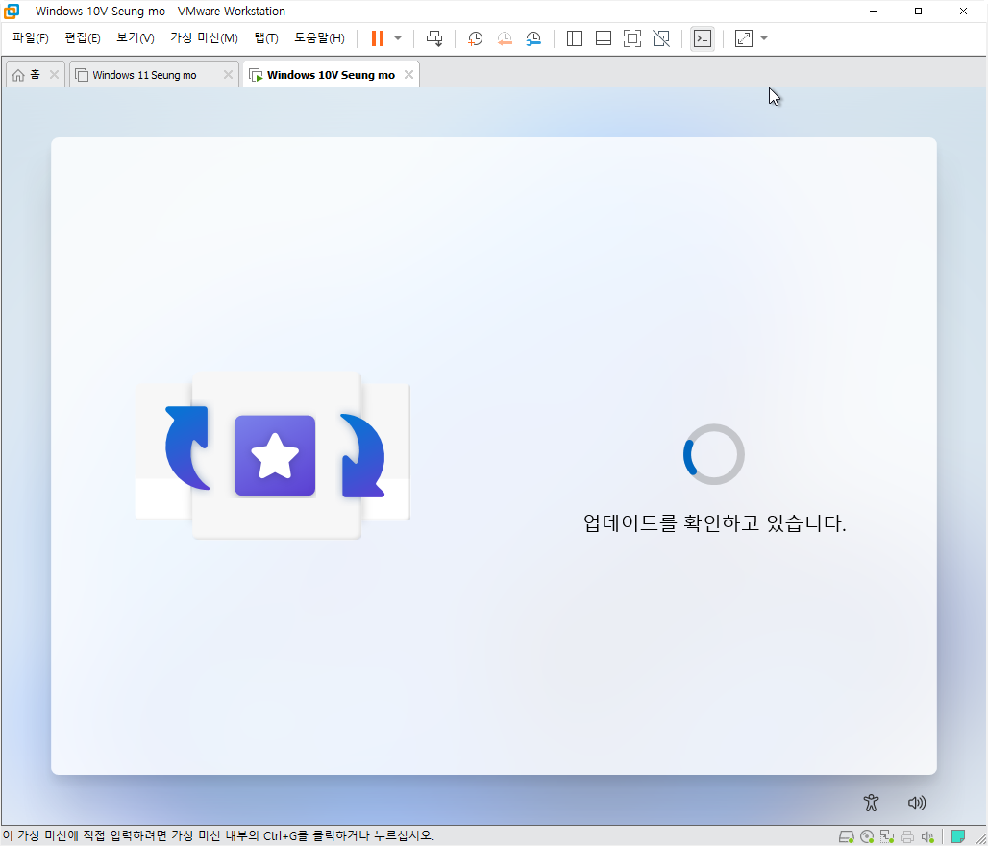Toggle the thumbnail bar view

click(x=603, y=38)
